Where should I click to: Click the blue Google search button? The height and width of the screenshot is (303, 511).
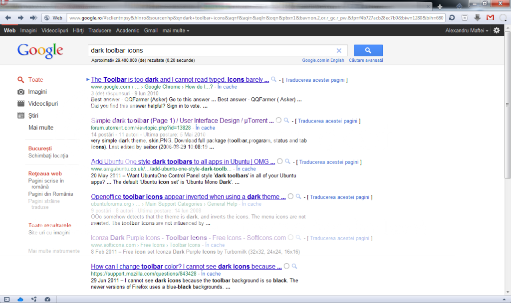tap(368, 50)
